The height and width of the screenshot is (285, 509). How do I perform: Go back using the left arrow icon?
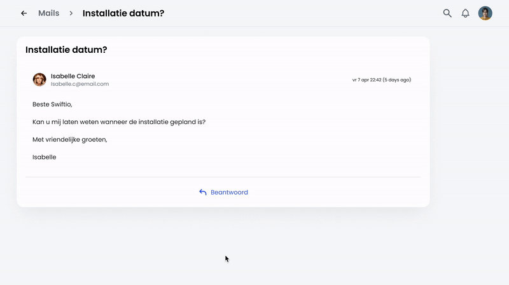click(24, 13)
